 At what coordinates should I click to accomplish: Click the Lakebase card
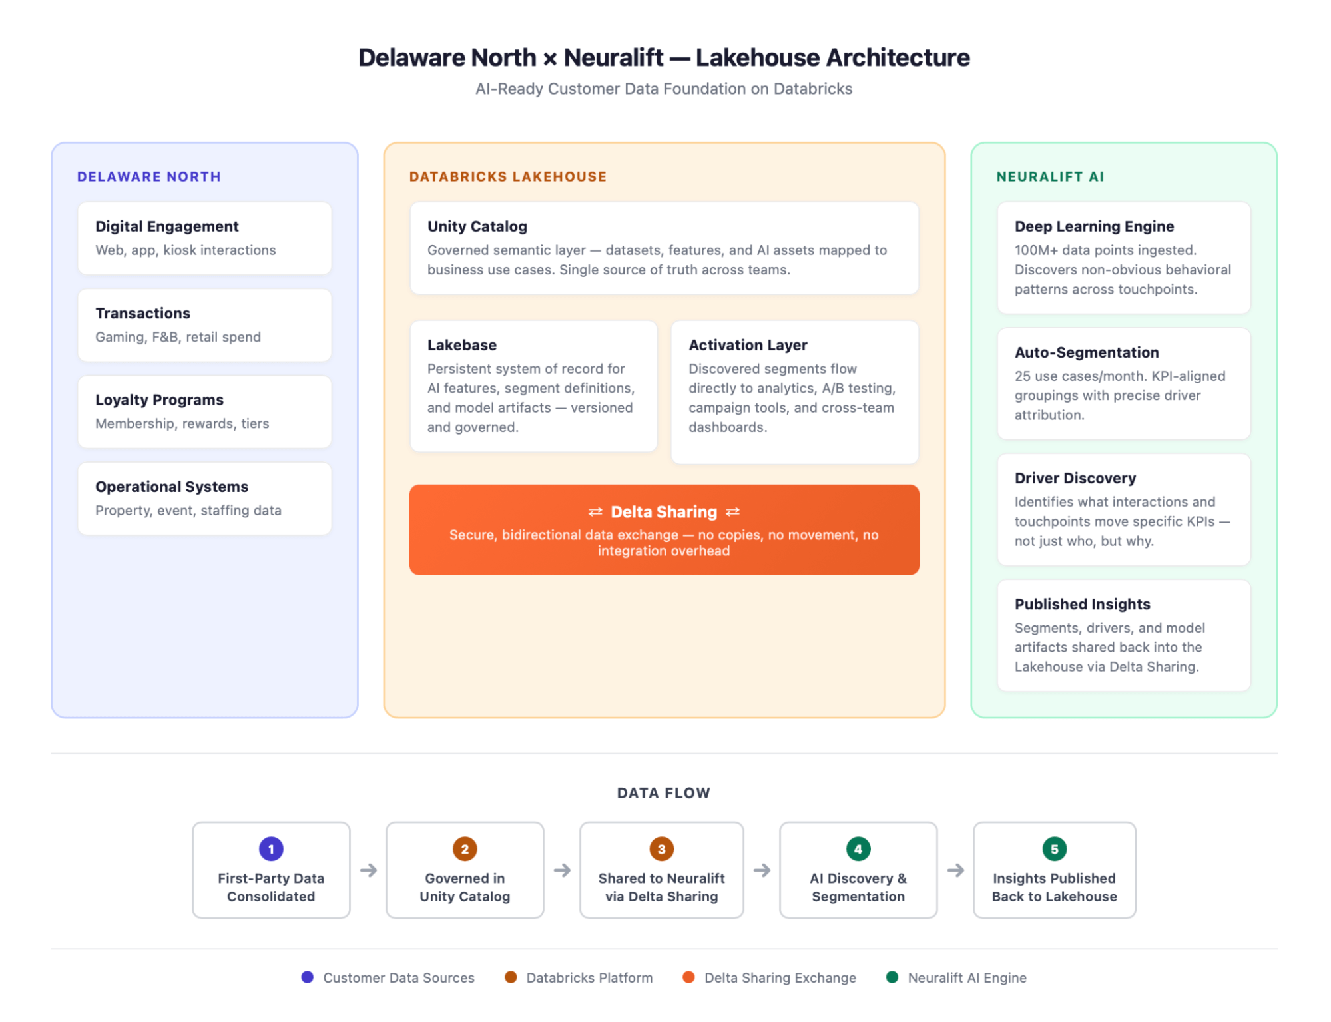pyautogui.click(x=533, y=386)
